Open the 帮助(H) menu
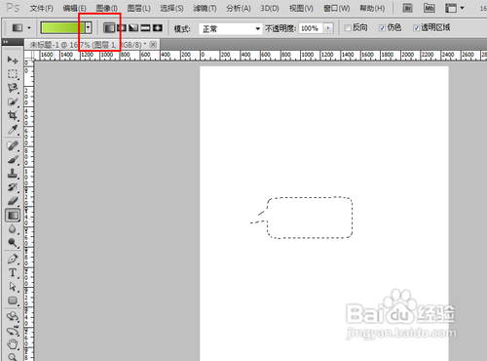 (372, 8)
